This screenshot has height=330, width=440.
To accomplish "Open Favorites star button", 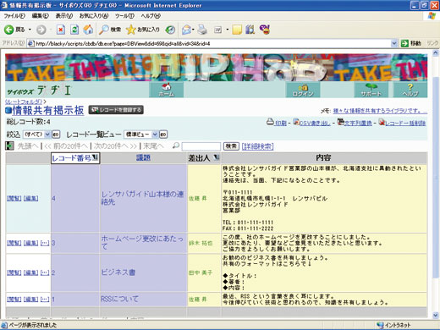I will point(143,30).
